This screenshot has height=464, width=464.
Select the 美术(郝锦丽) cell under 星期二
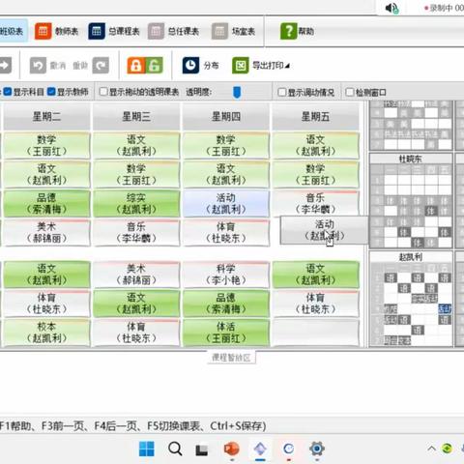pyautogui.click(x=46, y=233)
